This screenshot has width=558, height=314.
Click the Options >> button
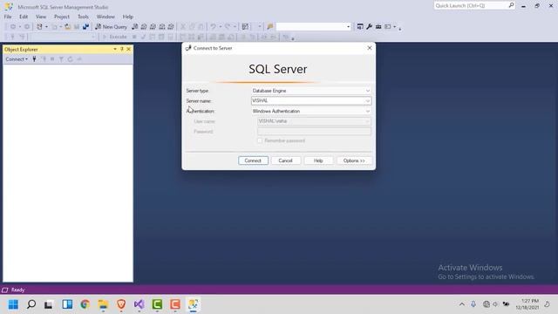coord(354,160)
